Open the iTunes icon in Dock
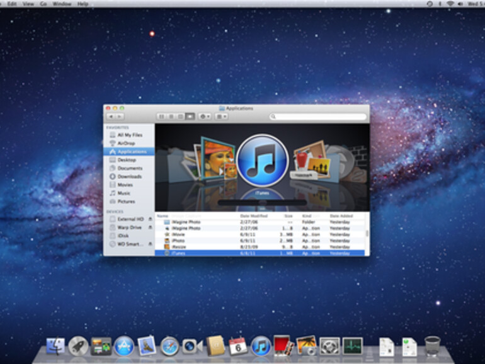The width and height of the screenshot is (485, 364). tap(261, 346)
